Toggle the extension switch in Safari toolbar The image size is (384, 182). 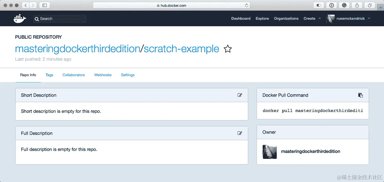319,5
